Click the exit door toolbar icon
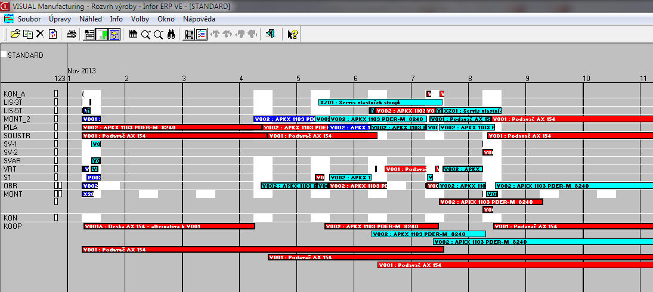The height and width of the screenshot is (292, 653). [x=271, y=34]
